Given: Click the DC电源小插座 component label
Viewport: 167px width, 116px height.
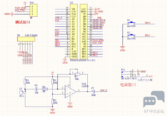Looking at the screenshot, I should (x=129, y=78).
